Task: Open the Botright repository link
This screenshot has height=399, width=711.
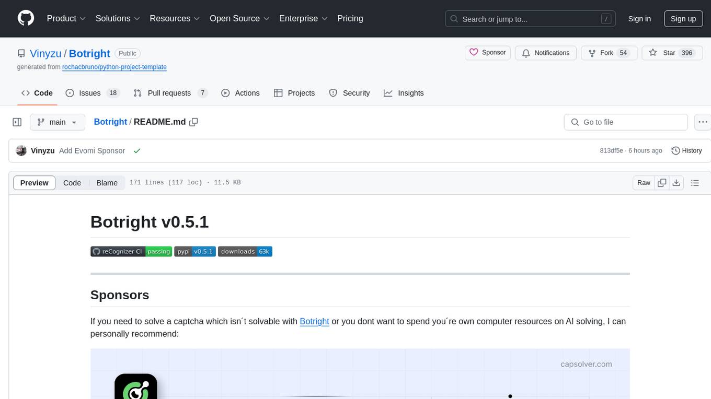Action: pyautogui.click(x=89, y=53)
